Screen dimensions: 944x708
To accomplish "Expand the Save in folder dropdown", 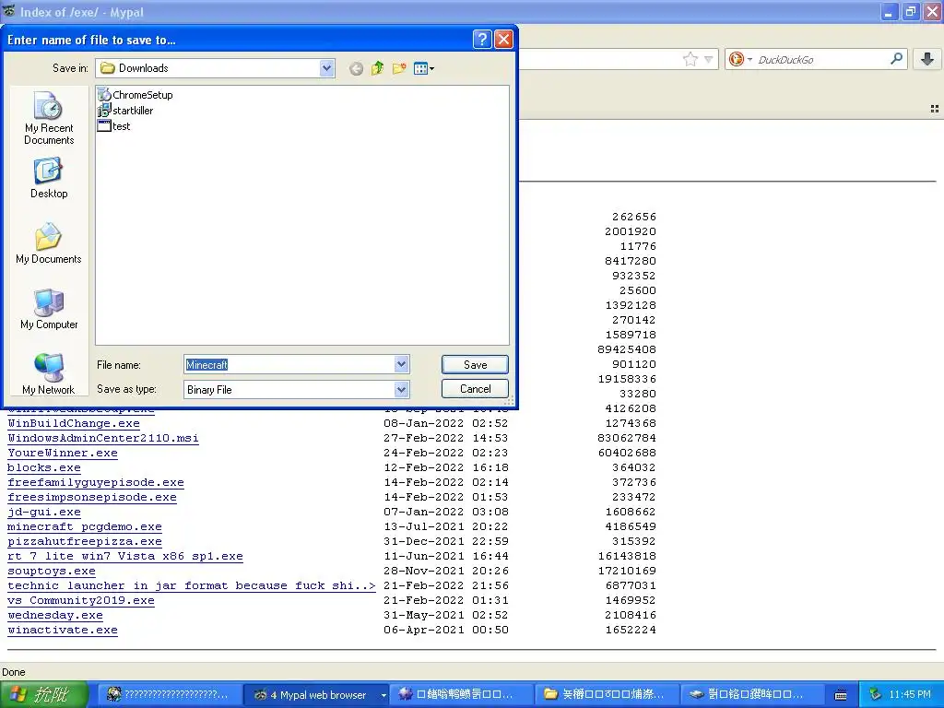I will pos(326,68).
